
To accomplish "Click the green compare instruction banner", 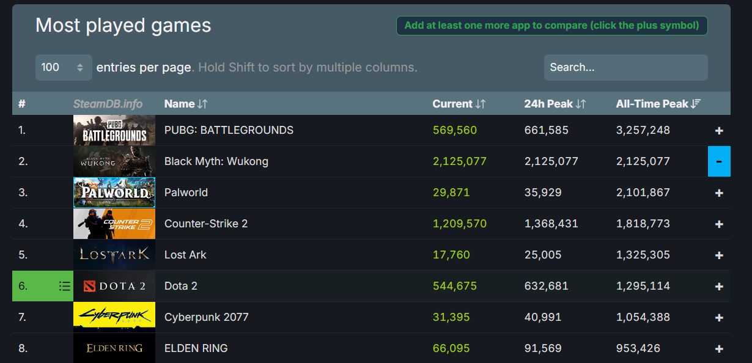I will pos(551,26).
